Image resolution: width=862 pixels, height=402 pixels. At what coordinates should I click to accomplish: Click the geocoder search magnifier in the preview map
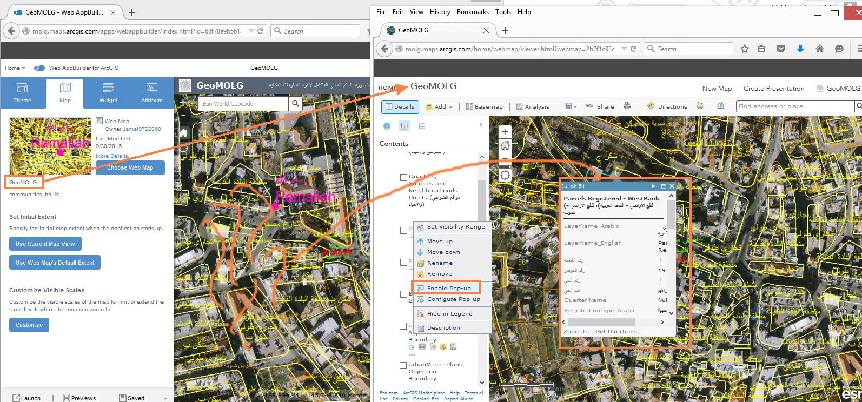(x=295, y=103)
